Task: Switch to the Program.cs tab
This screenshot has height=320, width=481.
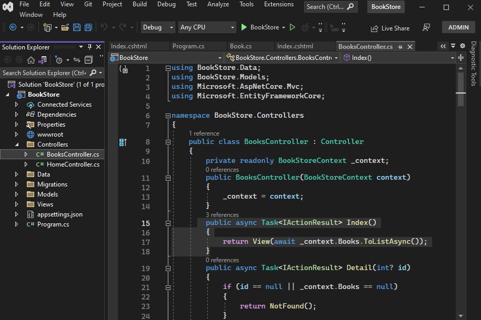Action: pyautogui.click(x=188, y=46)
